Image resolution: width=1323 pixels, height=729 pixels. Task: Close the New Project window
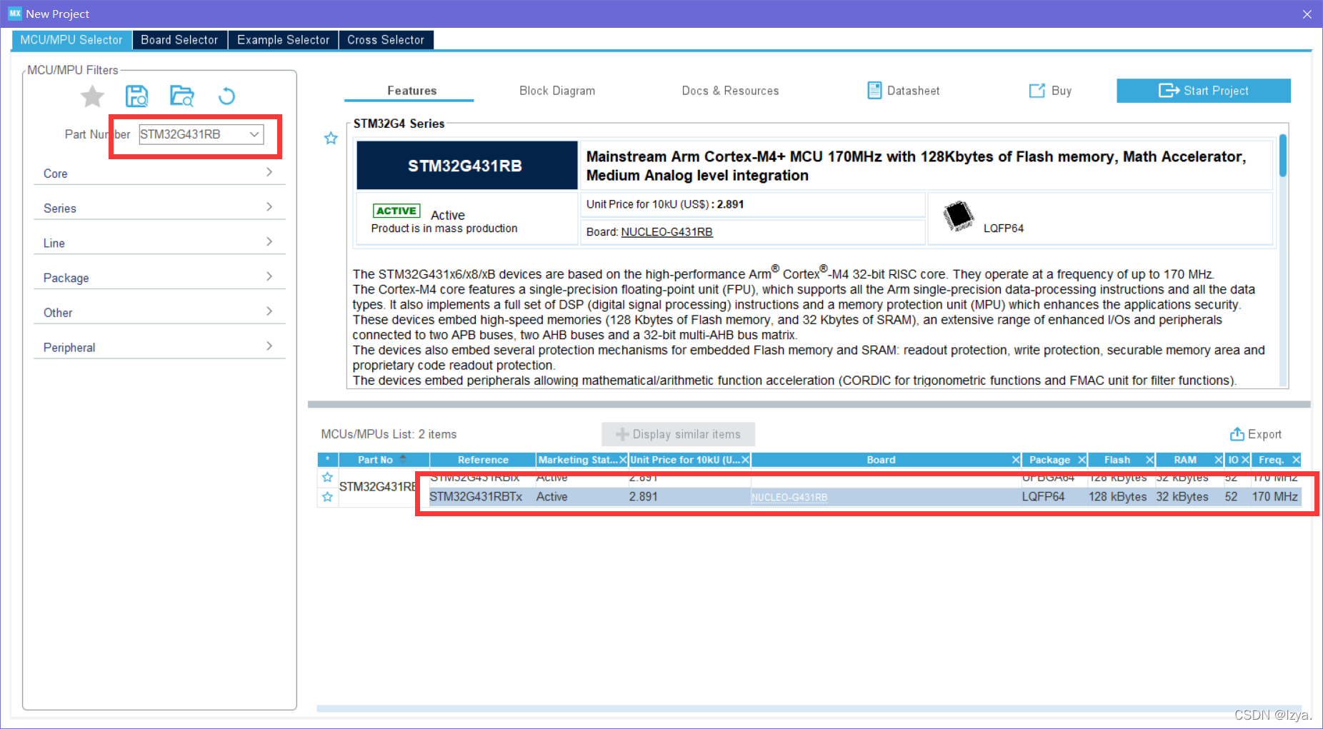click(x=1307, y=14)
